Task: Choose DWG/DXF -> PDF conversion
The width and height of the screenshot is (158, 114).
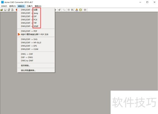Action: tap(36, 31)
